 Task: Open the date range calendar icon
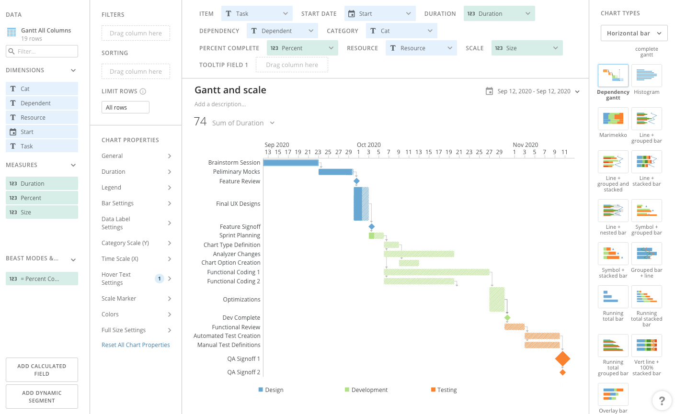coord(489,91)
